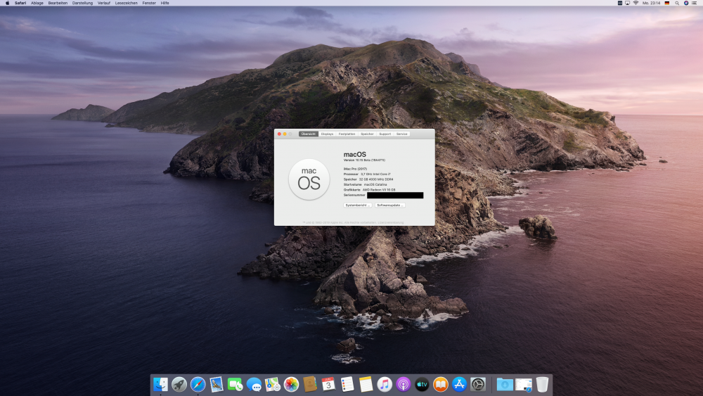Open the Trash in dock
Screen dimensions: 703x396
click(542, 384)
